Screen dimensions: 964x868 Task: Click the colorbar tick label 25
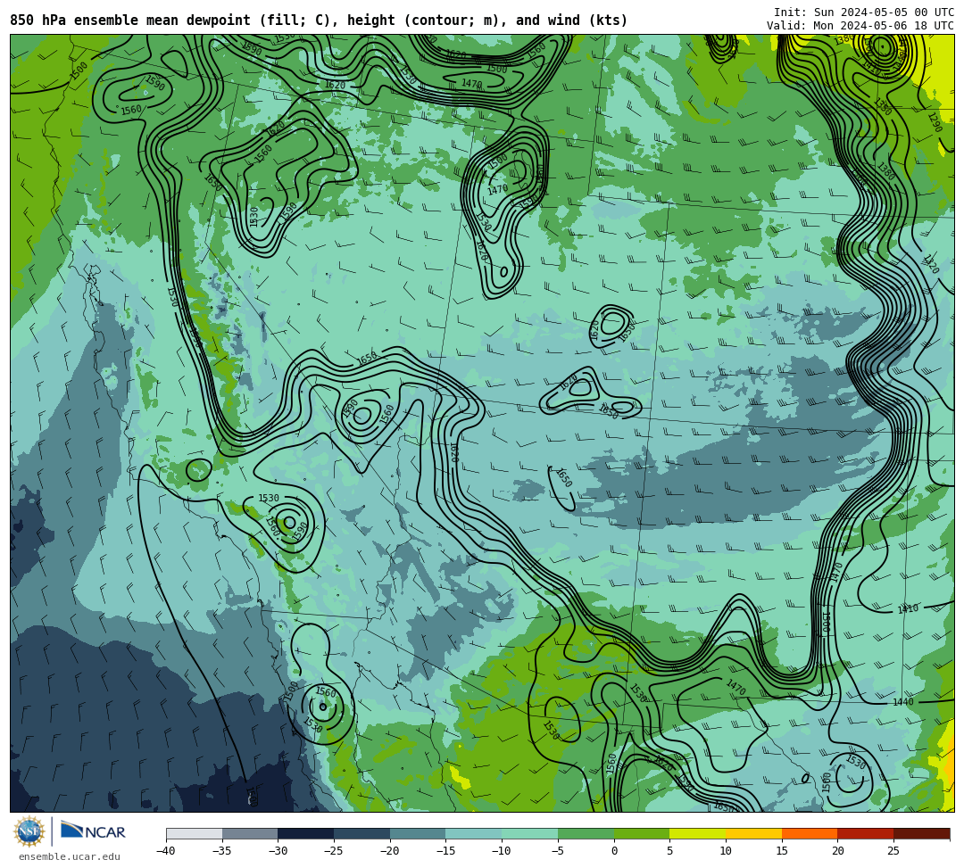(893, 851)
